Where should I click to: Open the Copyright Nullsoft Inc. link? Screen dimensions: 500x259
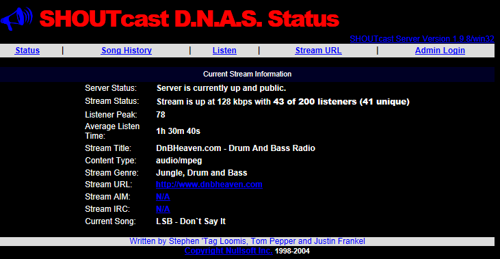tap(228, 251)
